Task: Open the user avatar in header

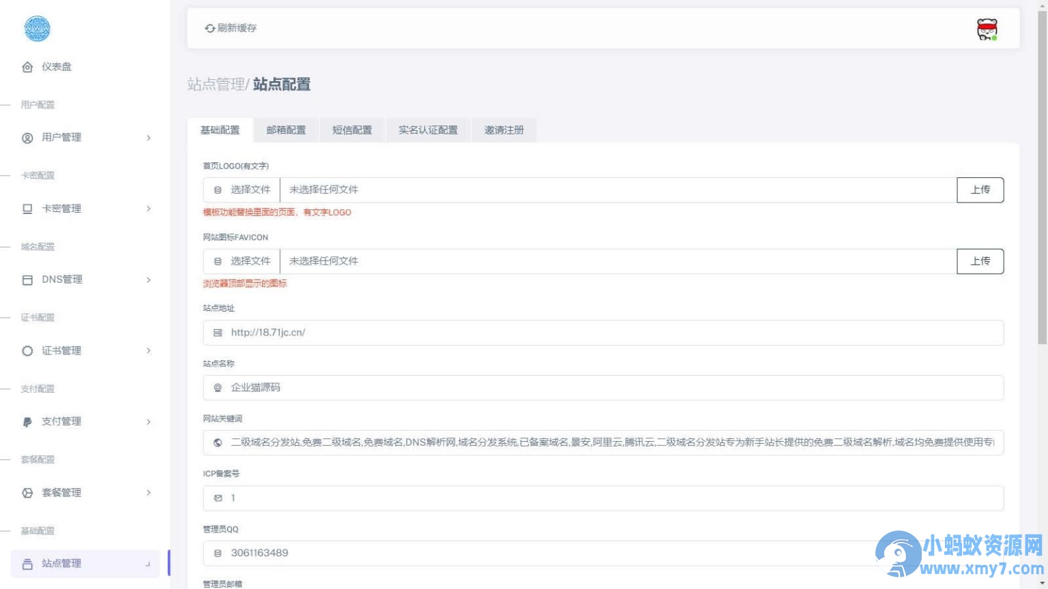Action: tap(987, 29)
